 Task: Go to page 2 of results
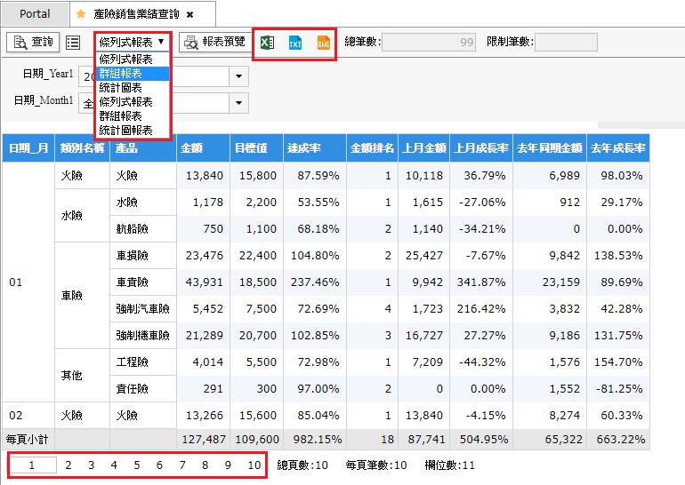(68, 465)
